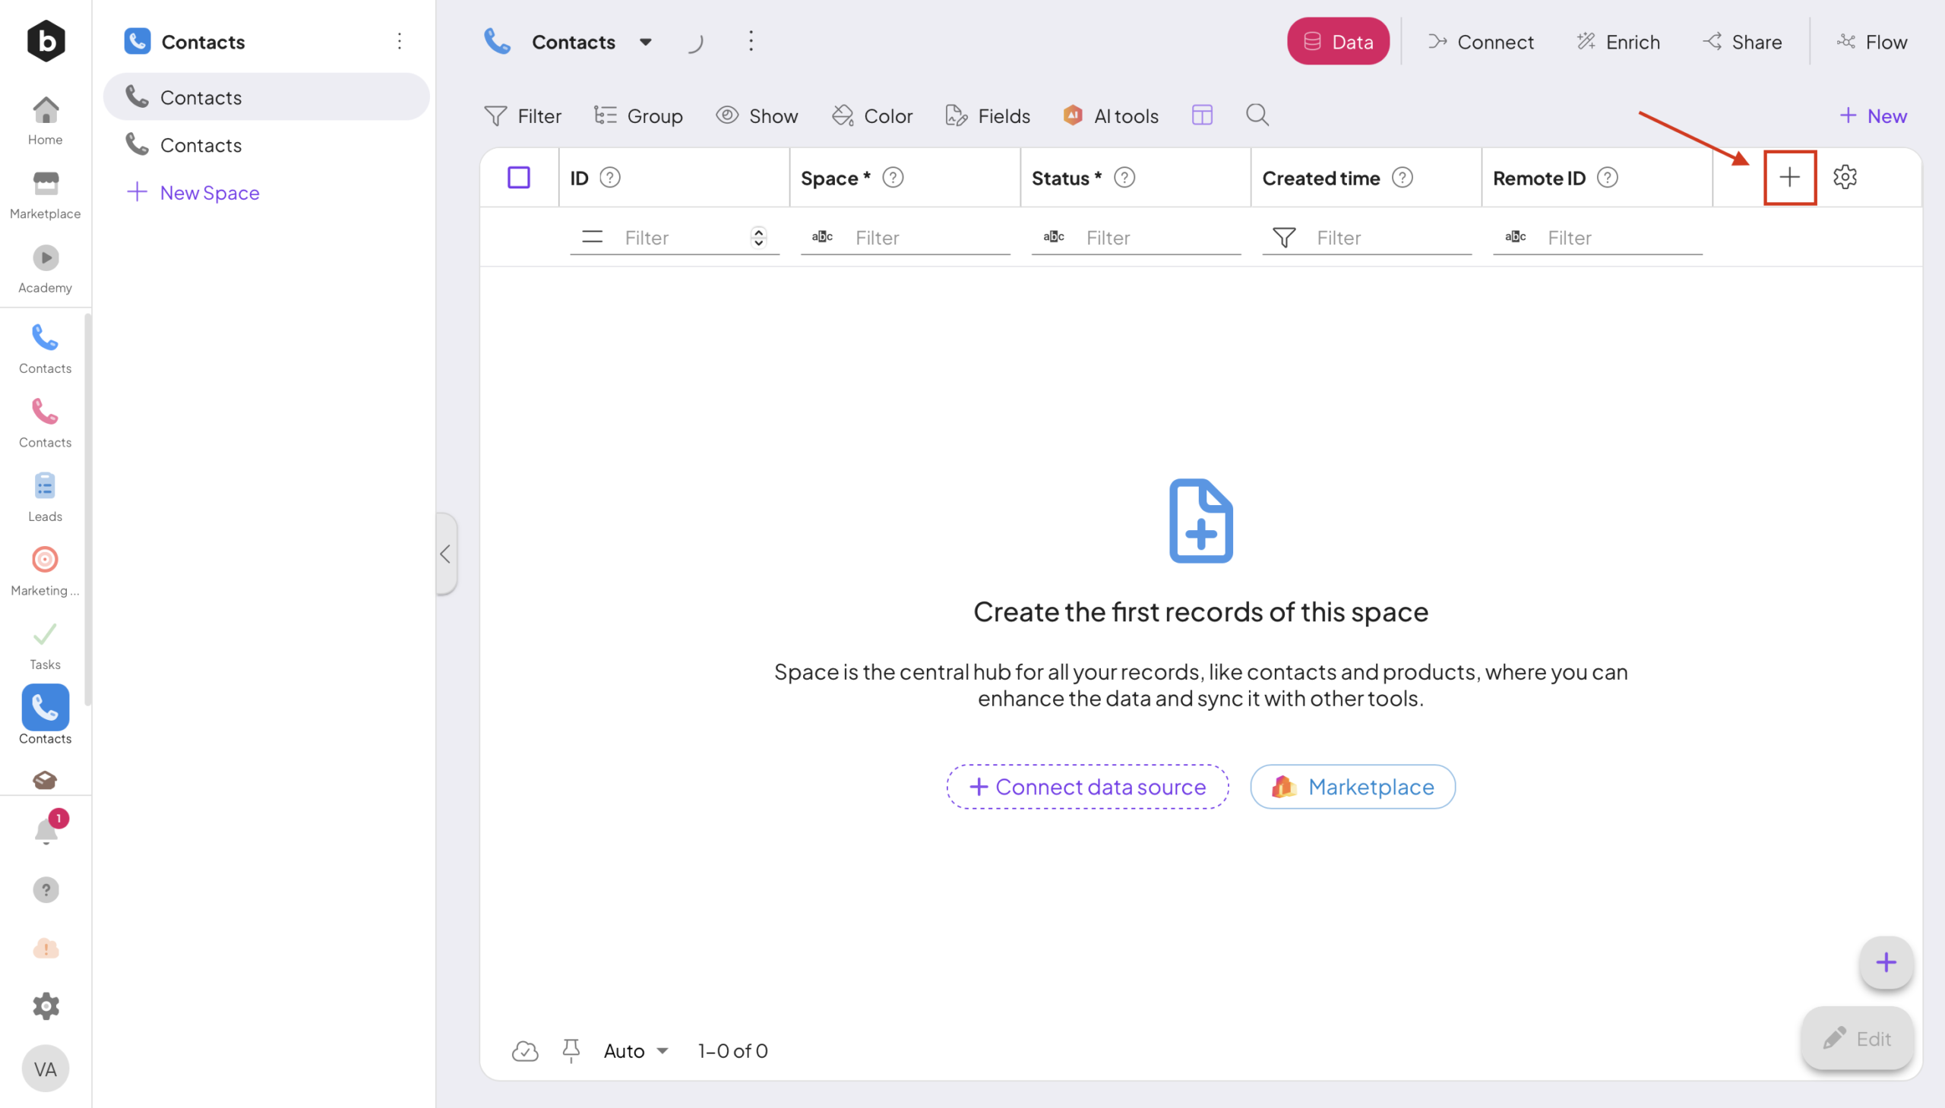Open the Color options tool

[x=871, y=115]
